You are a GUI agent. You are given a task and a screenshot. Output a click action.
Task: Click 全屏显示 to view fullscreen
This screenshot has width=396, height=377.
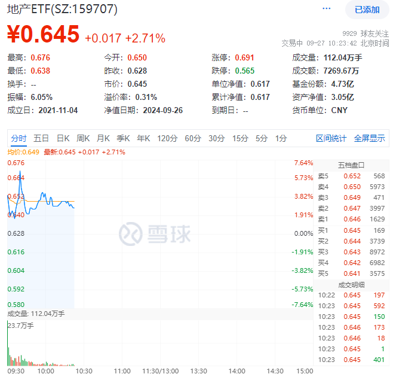click(369, 138)
